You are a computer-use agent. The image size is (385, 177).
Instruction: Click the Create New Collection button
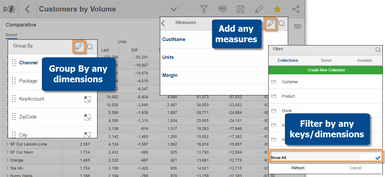pyautogui.click(x=326, y=70)
